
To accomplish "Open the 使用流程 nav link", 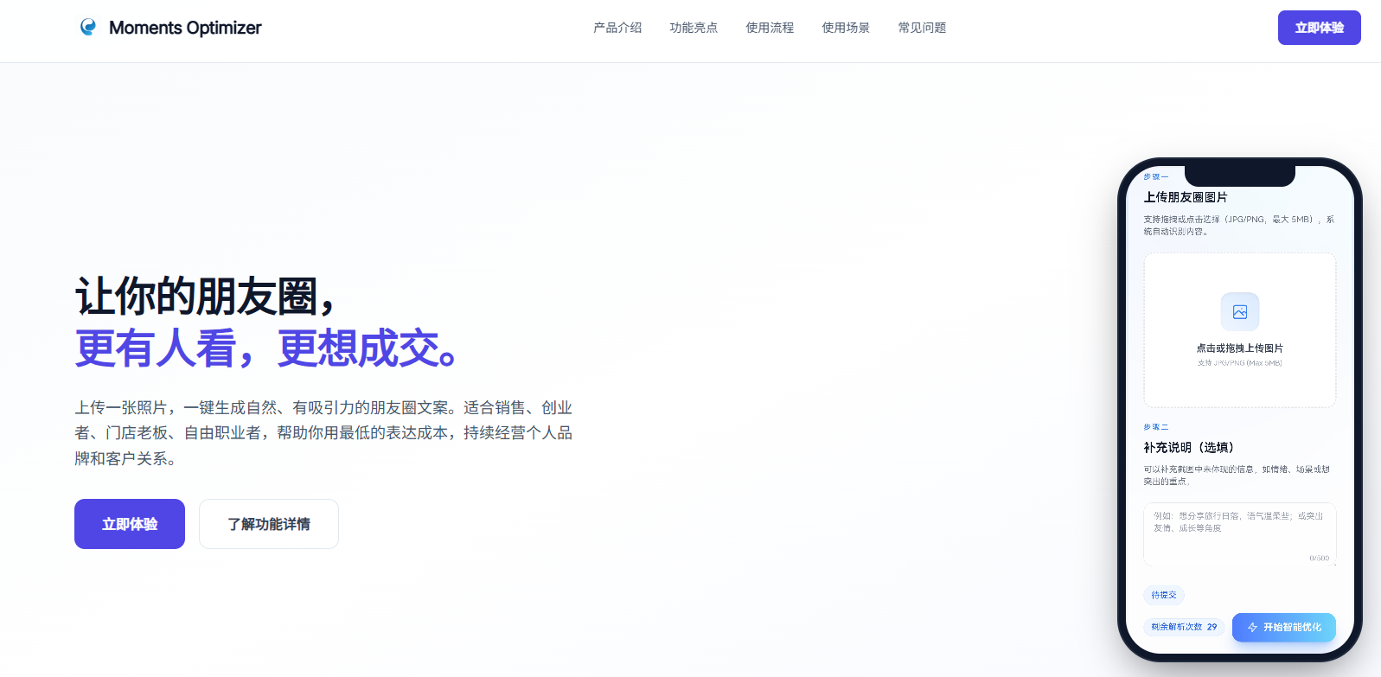I will [x=770, y=28].
